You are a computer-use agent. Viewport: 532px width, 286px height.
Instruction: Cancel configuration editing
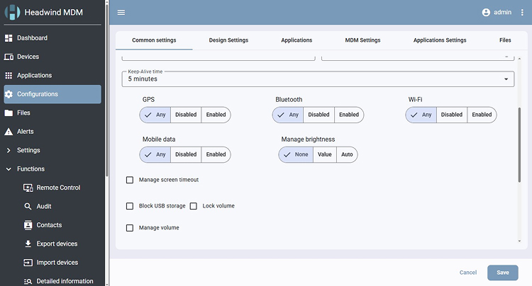coord(468,273)
